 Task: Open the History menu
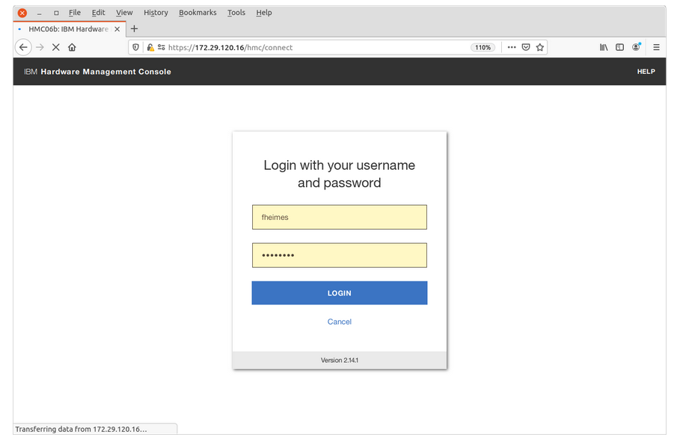[156, 13]
